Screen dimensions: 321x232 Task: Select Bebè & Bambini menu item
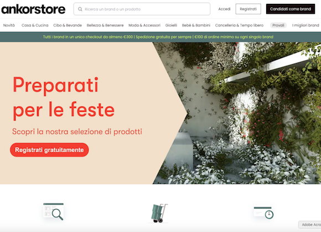point(196,25)
